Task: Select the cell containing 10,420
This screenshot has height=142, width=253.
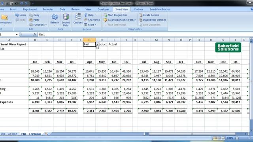Action: click(72, 111)
